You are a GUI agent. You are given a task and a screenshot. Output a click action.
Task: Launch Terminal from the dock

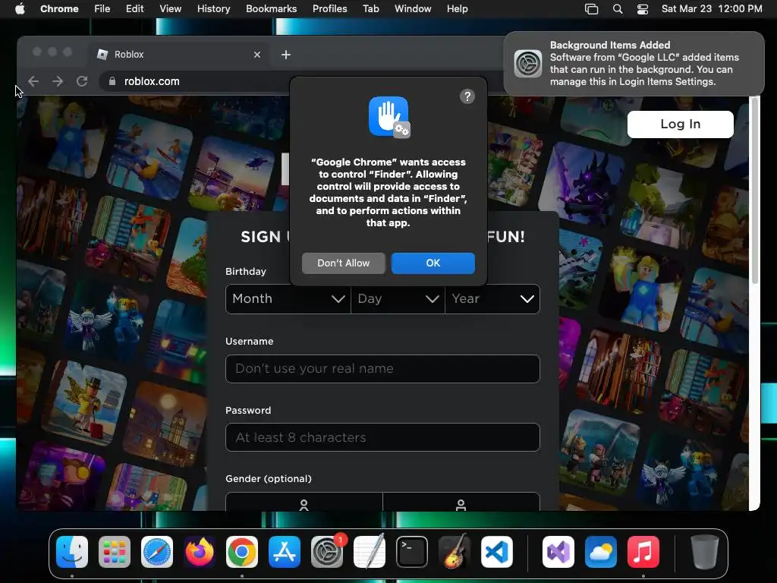point(412,551)
